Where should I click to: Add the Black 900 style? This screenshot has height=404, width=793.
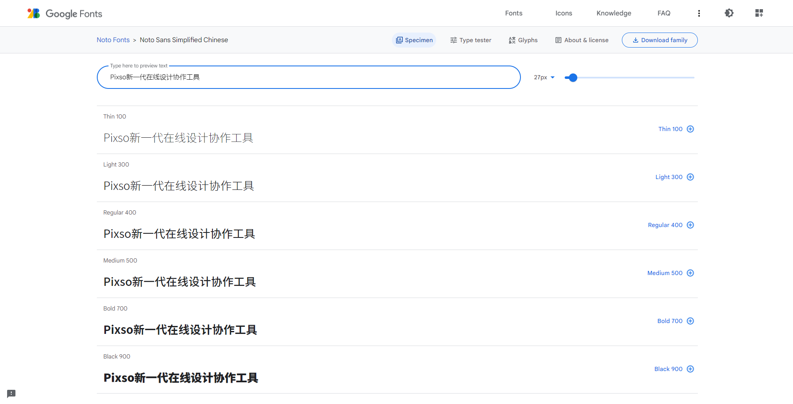click(674, 369)
